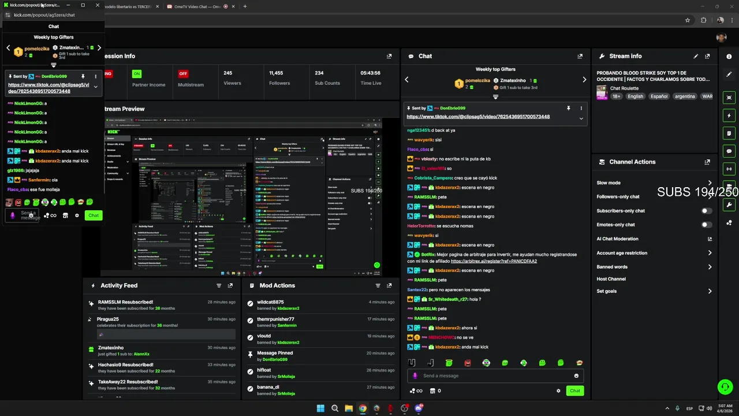Screen dimensions: 739x416
Task: Click the purple microphone icon in dashboard chat
Action: (415, 376)
